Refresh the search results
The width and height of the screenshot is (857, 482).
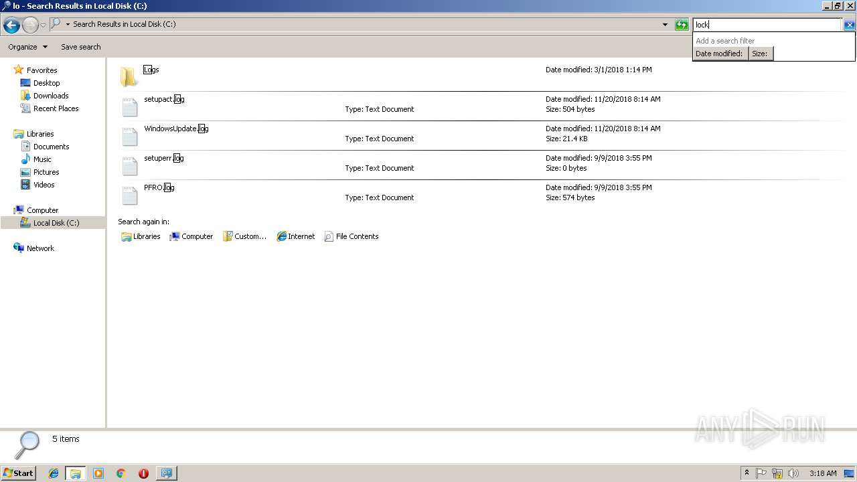point(682,25)
